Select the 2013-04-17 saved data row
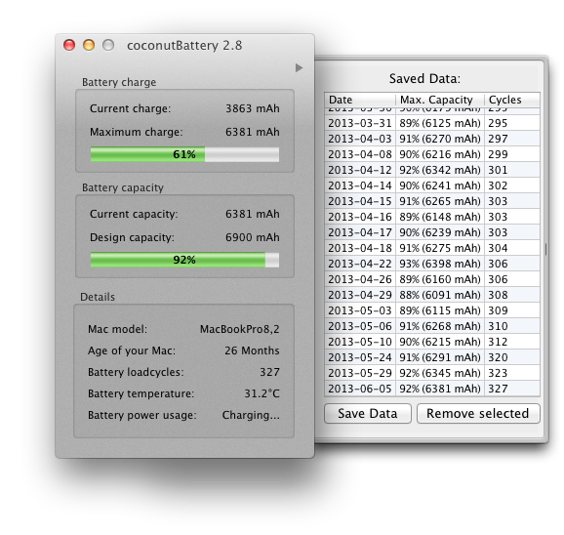564x535 pixels. pos(432,232)
